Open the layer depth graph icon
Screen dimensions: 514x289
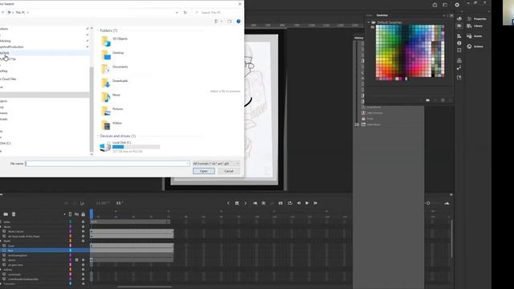pyautogui.click(x=82, y=203)
